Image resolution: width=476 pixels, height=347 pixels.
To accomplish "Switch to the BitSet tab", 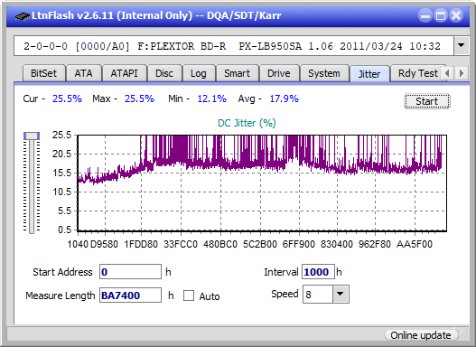I will pyautogui.click(x=43, y=73).
